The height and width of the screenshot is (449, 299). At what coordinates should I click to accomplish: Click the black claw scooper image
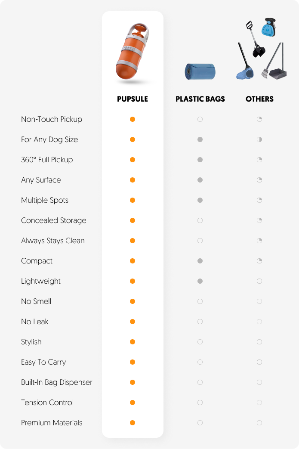[x=255, y=39]
